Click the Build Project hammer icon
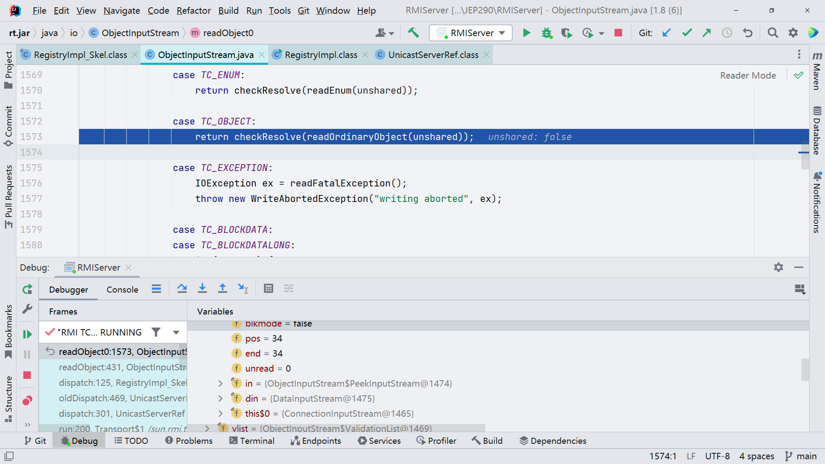Viewport: 825px width, 464px height. coord(413,33)
